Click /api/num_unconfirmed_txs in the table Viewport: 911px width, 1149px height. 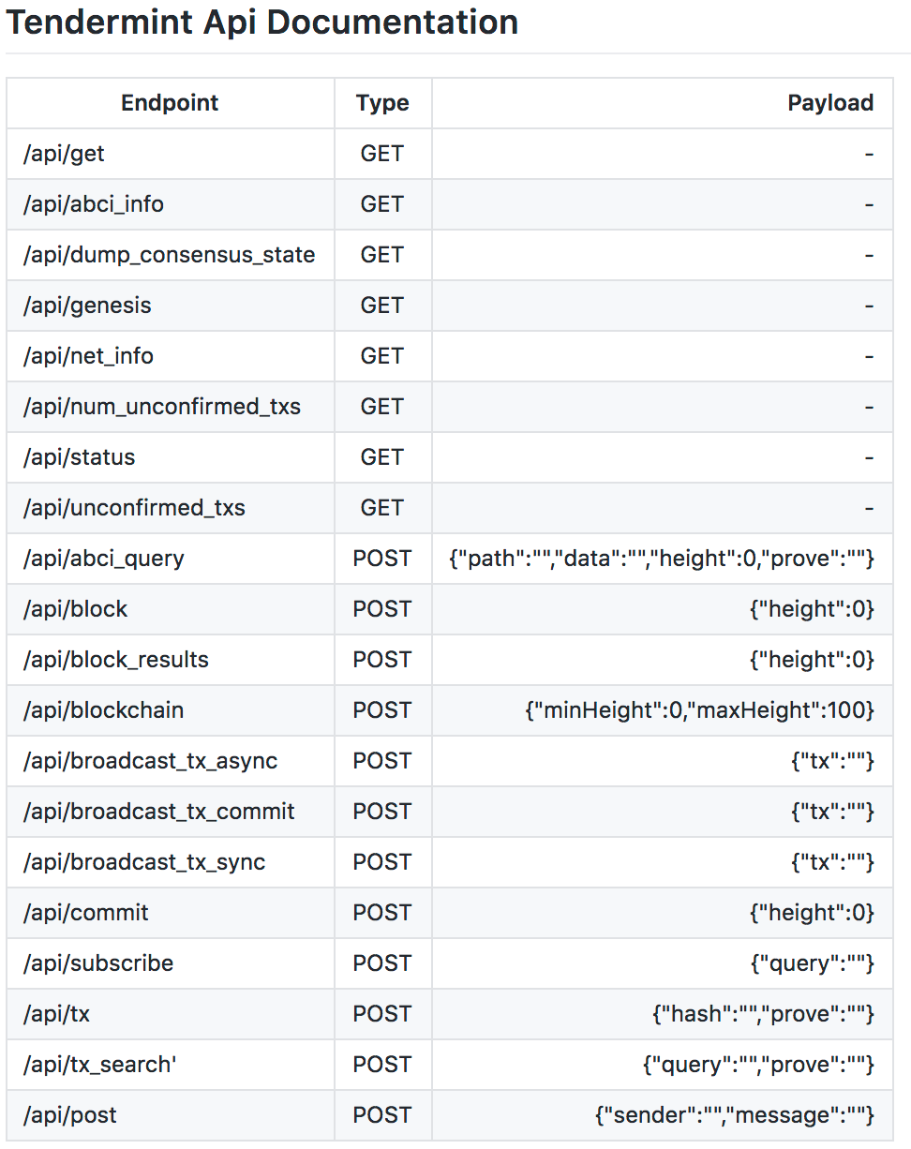(x=162, y=407)
